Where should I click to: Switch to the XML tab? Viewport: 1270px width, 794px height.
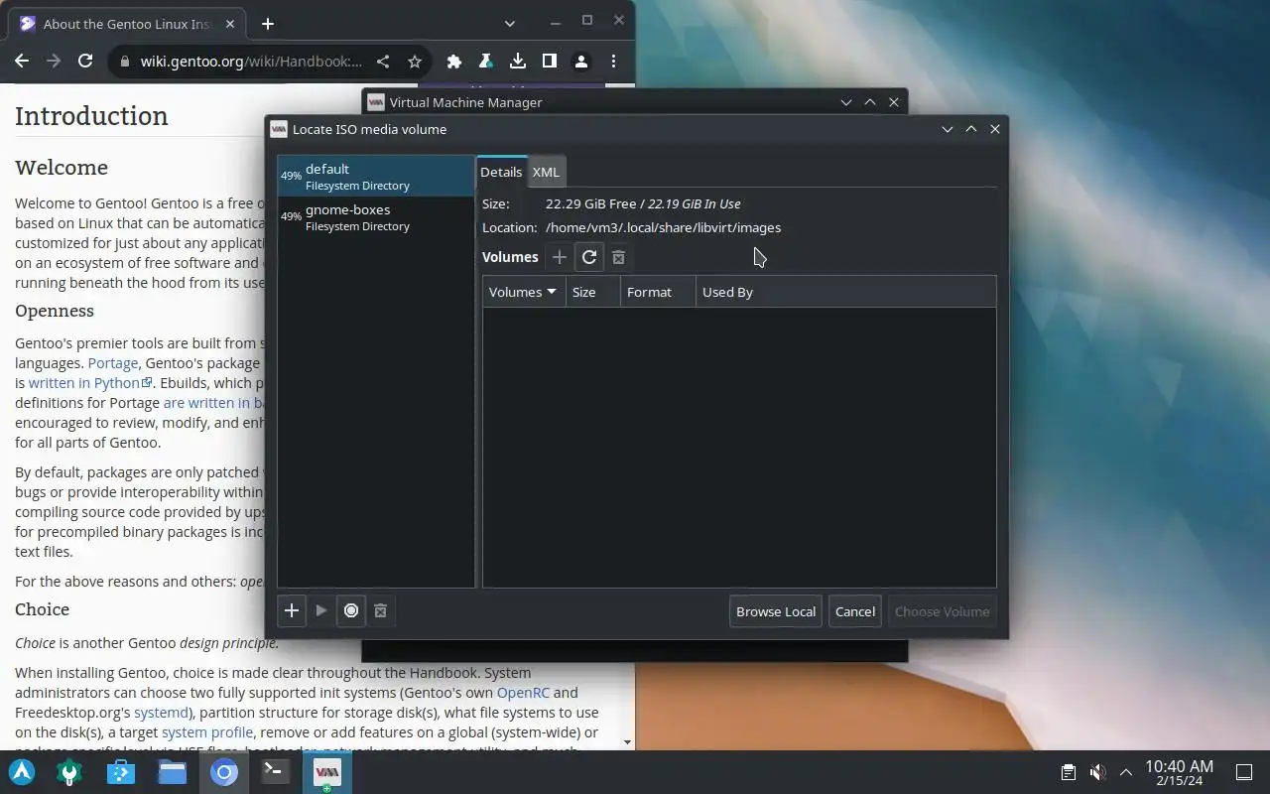pos(546,172)
